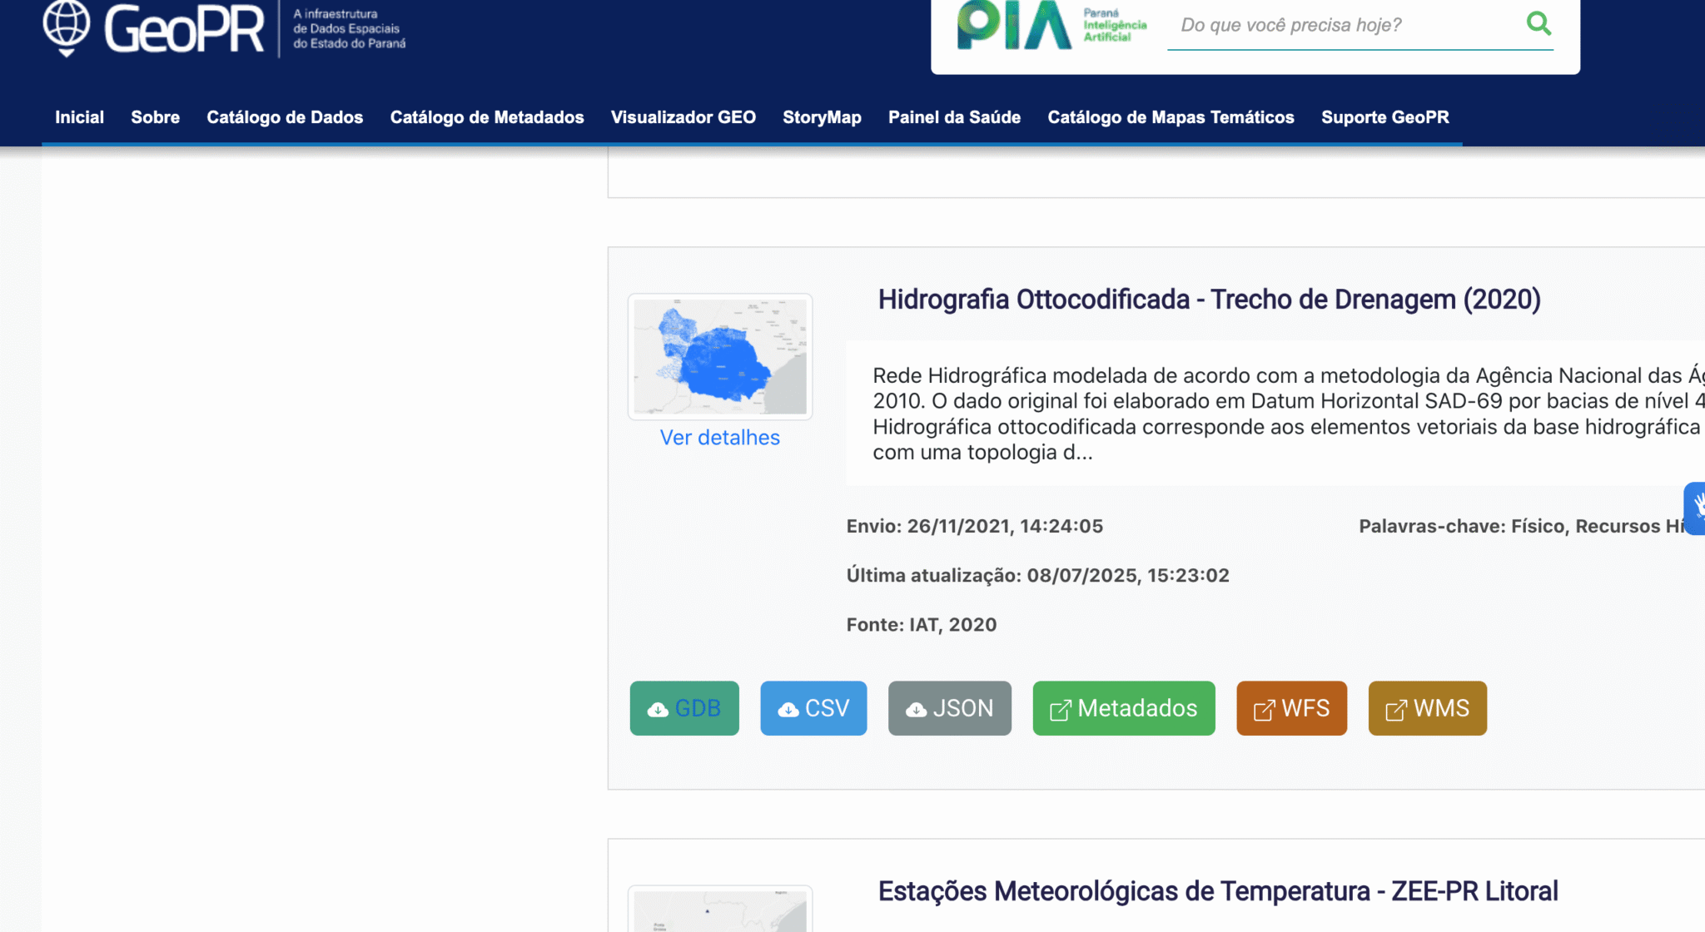The width and height of the screenshot is (1705, 932).
Task: Navigate to Suporte GeoPR
Action: [x=1385, y=117]
